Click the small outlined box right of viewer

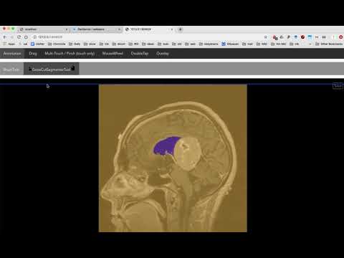point(338,85)
